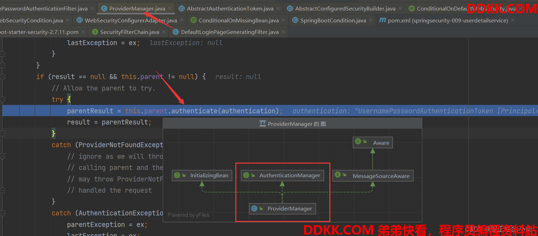Click interface icon on SecurityFilterChain.java tab
The height and width of the screenshot is (236, 538).
pyautogui.click(x=95, y=32)
